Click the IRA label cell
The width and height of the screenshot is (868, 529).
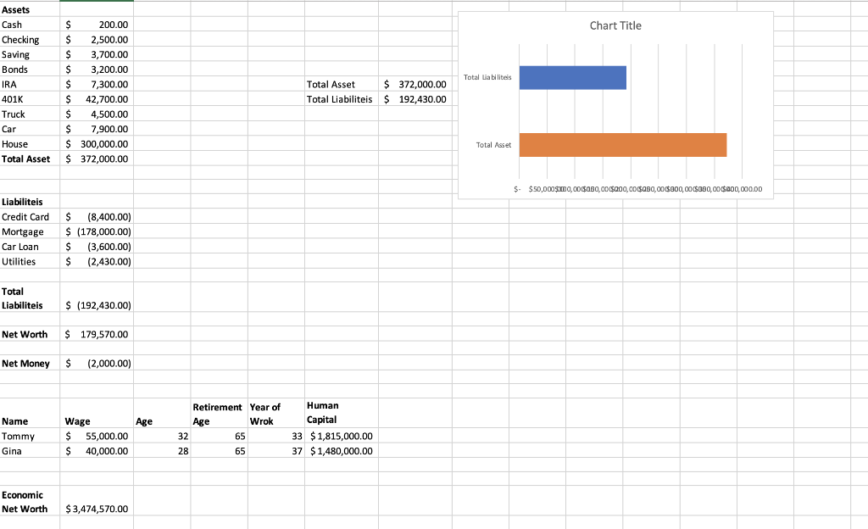pyautogui.click(x=30, y=84)
